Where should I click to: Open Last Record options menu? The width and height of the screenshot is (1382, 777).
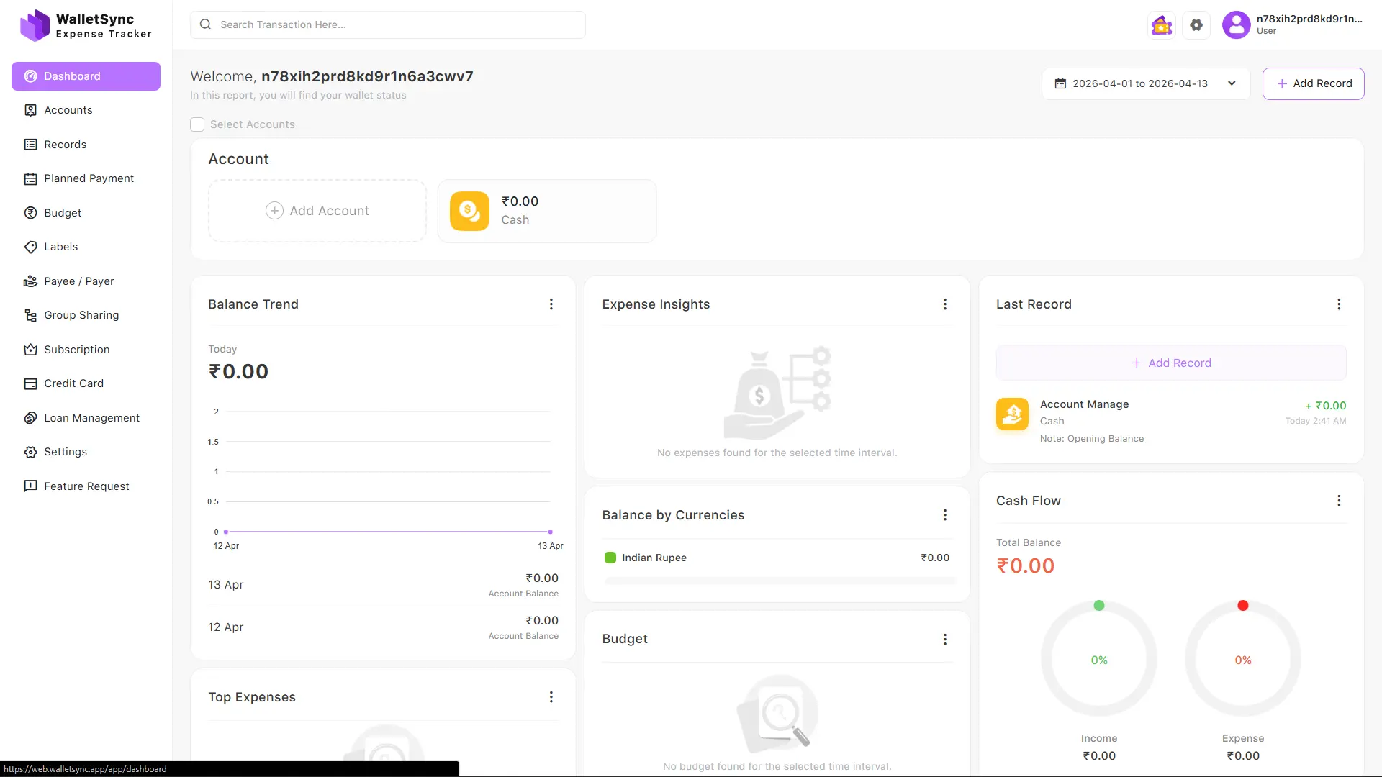[1339, 304]
